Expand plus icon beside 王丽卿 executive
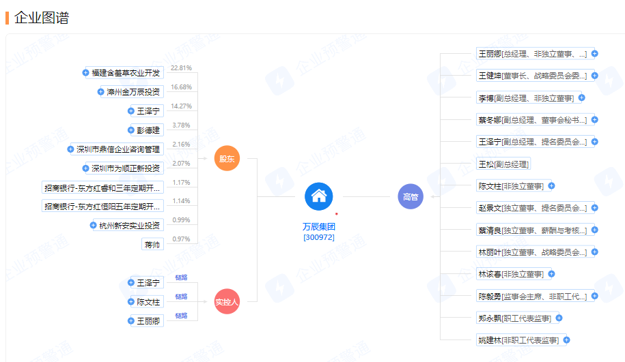The height and width of the screenshot is (362, 625). tap(595, 54)
